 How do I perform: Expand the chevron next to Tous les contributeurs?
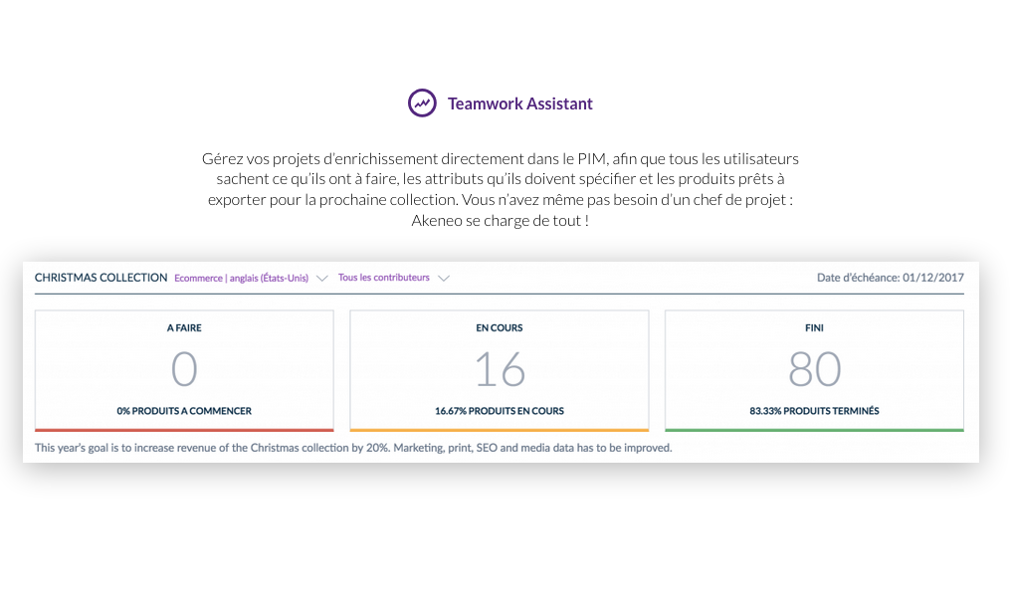point(444,279)
